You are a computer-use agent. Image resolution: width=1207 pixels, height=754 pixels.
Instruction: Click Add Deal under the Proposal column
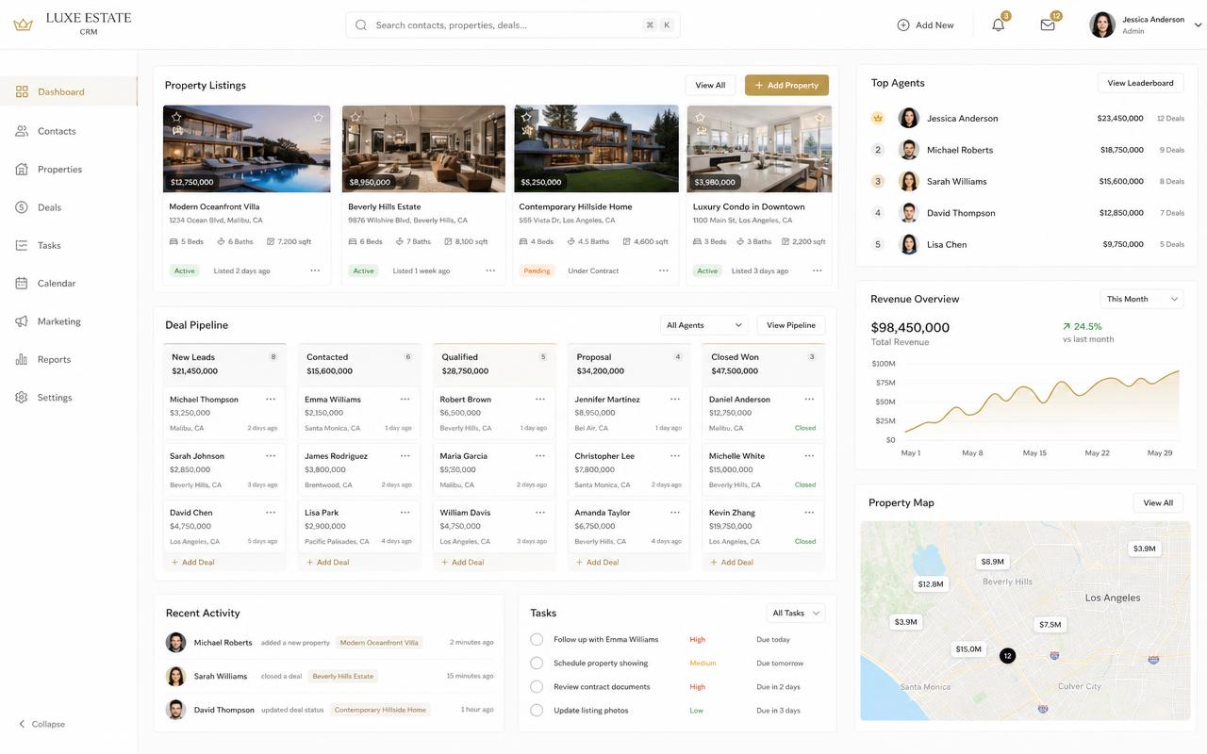[597, 563]
